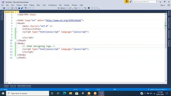
Task: Click the taskbar search box
Action: (28, 93)
